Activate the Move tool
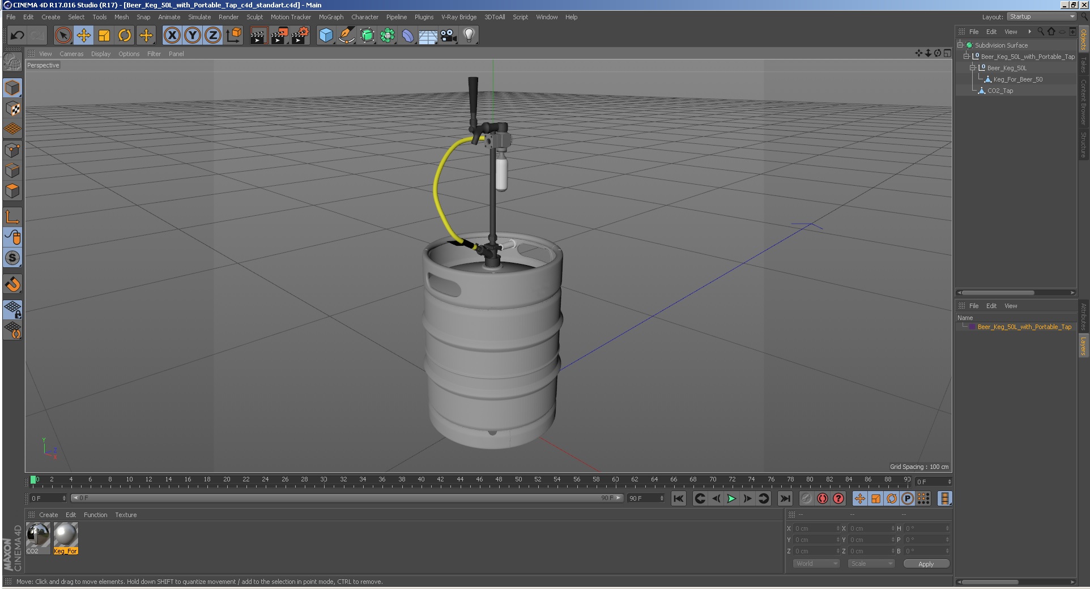 [x=84, y=35]
